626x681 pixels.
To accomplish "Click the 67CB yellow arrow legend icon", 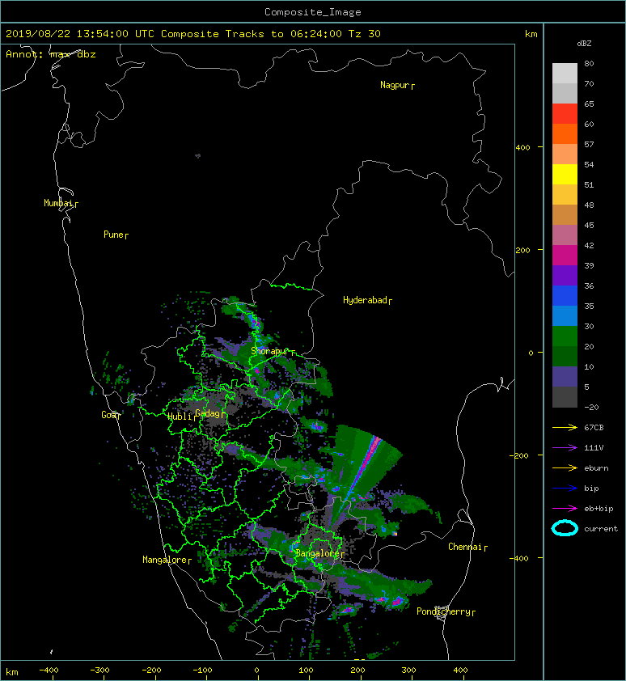I will pos(565,427).
